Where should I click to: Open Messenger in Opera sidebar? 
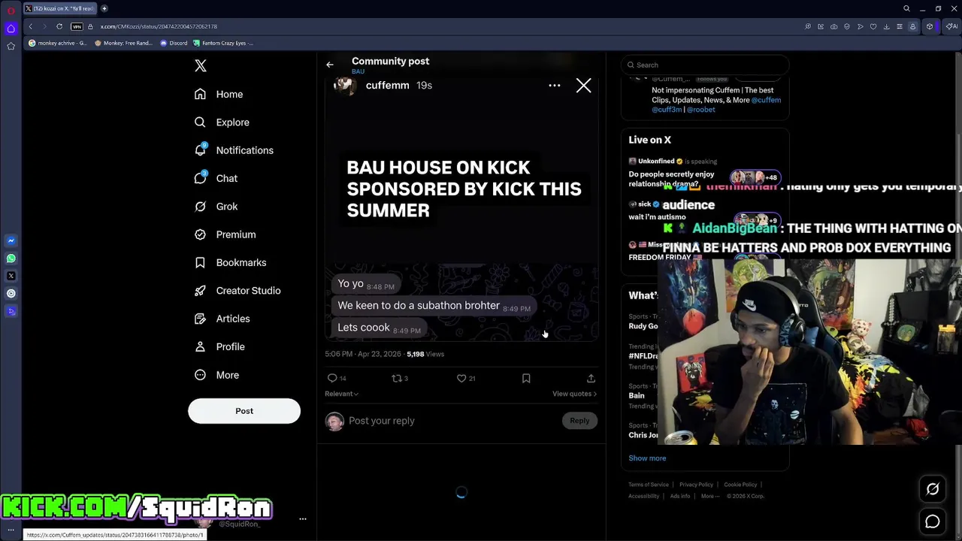(11, 240)
